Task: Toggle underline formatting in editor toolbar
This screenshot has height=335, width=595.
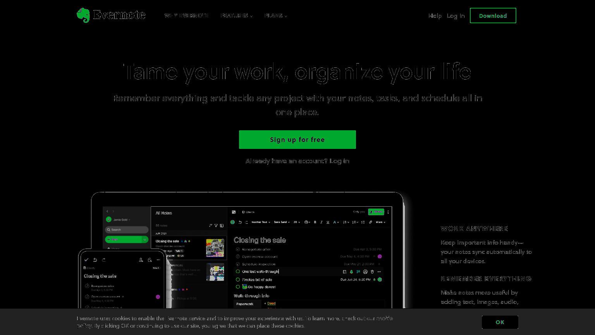Action: pos(328,222)
